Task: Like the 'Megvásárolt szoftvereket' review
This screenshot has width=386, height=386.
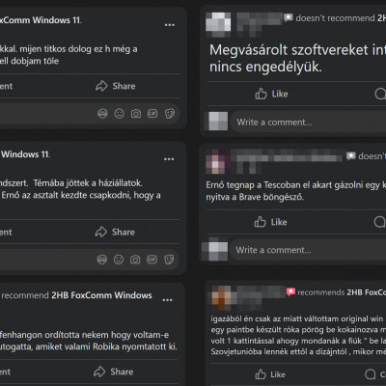Action: pos(271,94)
